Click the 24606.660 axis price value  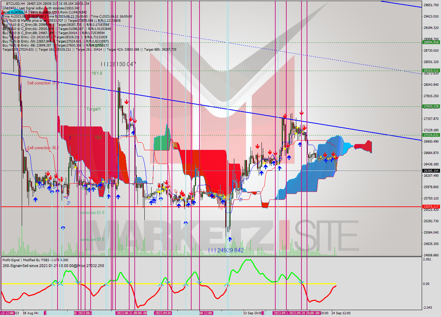(431, 255)
